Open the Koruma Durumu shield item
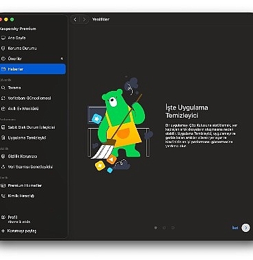 (33, 49)
